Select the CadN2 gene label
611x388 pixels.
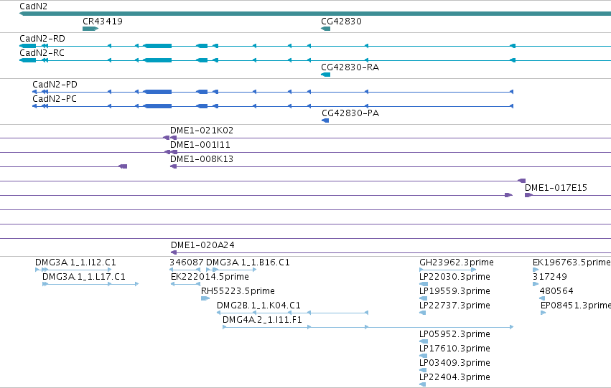pos(33,6)
